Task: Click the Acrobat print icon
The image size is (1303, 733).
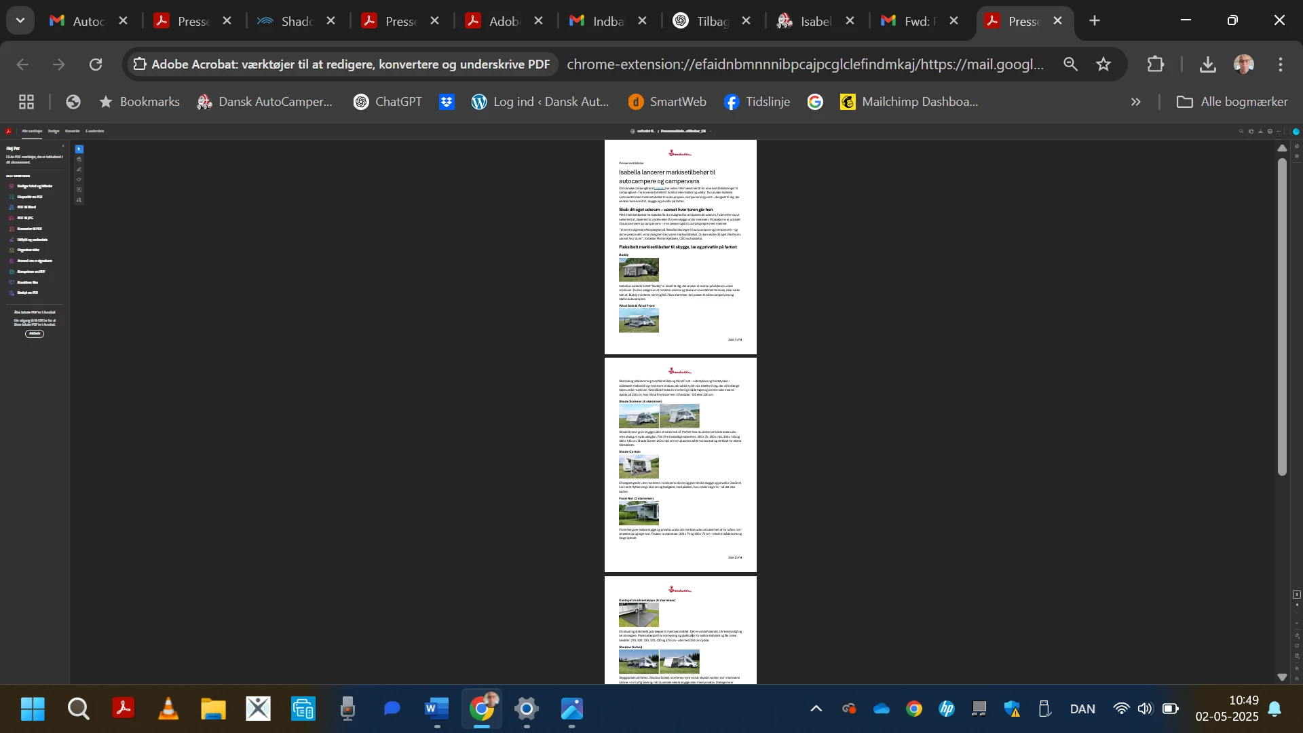Action: click(x=1270, y=131)
